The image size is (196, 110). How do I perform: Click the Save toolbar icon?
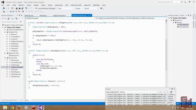(x=20, y=8)
